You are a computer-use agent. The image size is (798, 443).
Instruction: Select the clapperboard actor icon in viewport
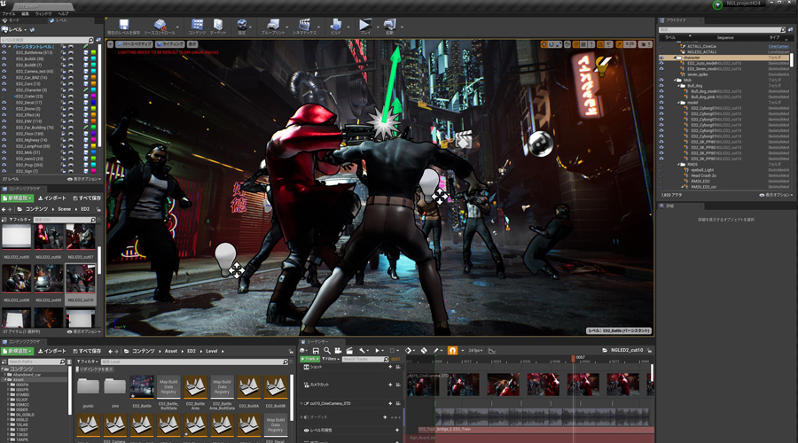pos(463,140)
